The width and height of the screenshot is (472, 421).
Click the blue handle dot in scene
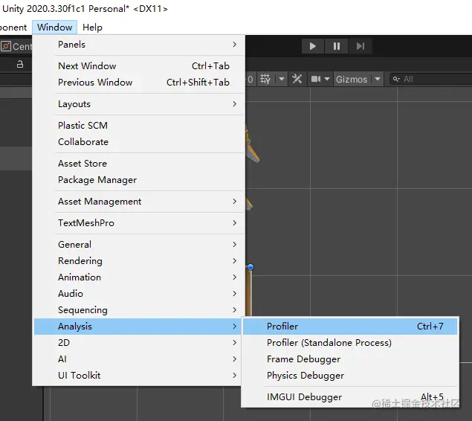tap(250, 267)
